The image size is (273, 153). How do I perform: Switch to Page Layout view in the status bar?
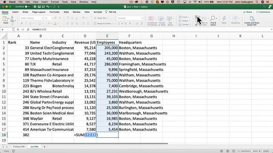tap(227, 151)
